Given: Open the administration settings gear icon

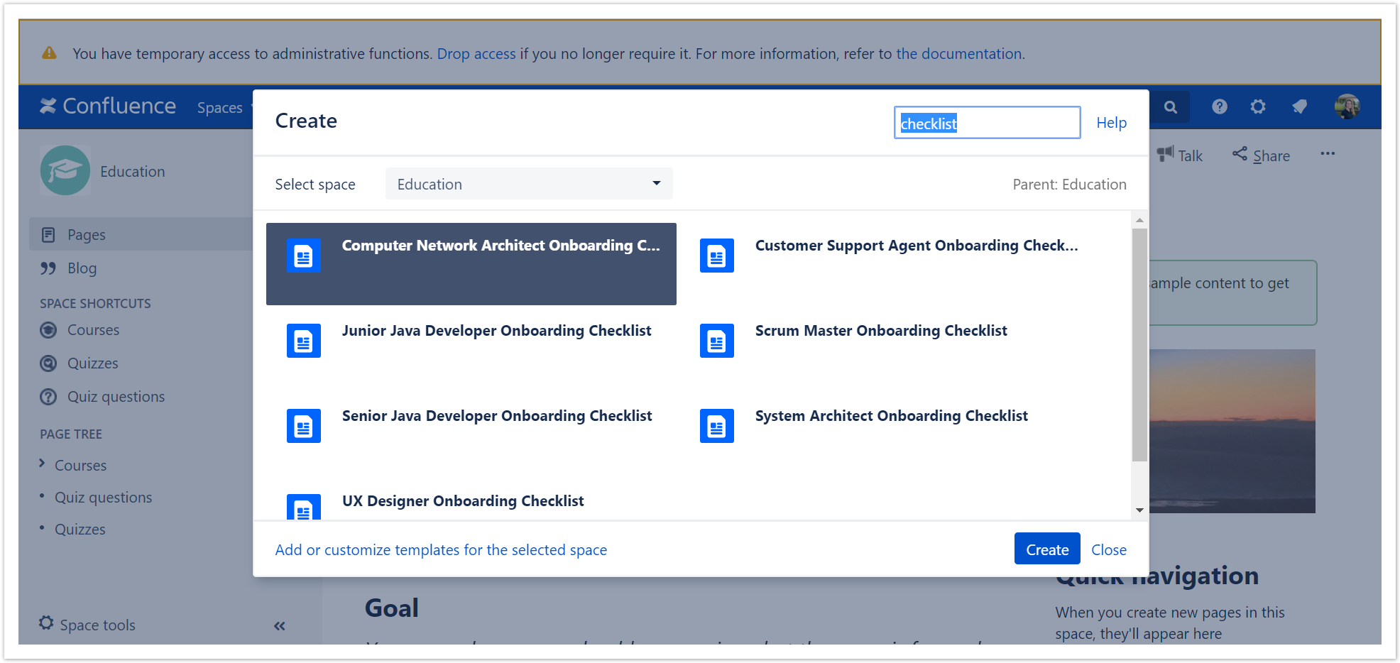Looking at the screenshot, I should tap(1258, 106).
